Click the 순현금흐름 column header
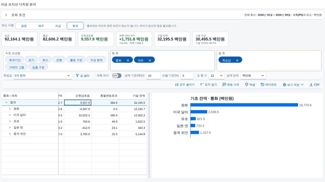The width and height of the screenshot is (325, 182). click(78, 96)
